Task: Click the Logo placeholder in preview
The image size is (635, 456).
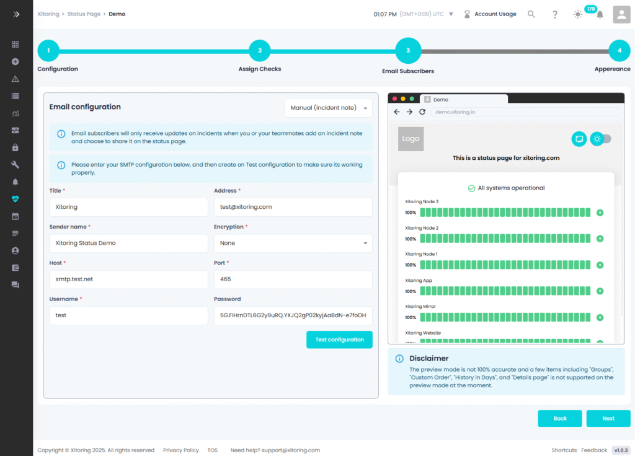Action: [411, 139]
